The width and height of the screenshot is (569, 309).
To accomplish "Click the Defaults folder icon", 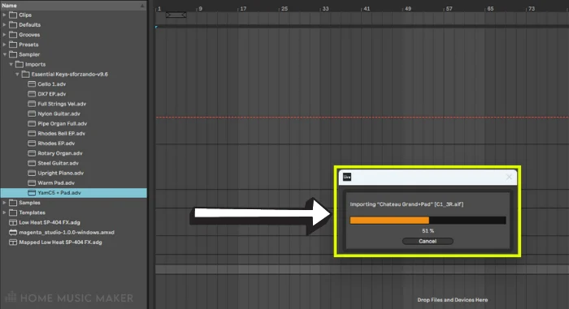I will 13,24.
